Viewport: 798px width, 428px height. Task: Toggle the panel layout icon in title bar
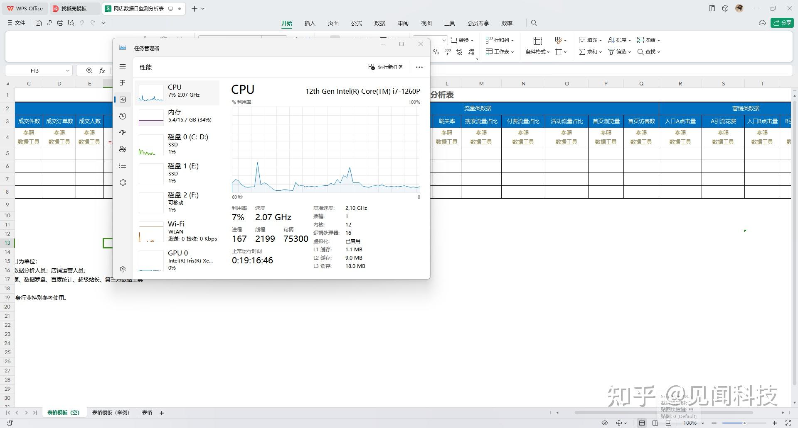pyautogui.click(x=712, y=8)
